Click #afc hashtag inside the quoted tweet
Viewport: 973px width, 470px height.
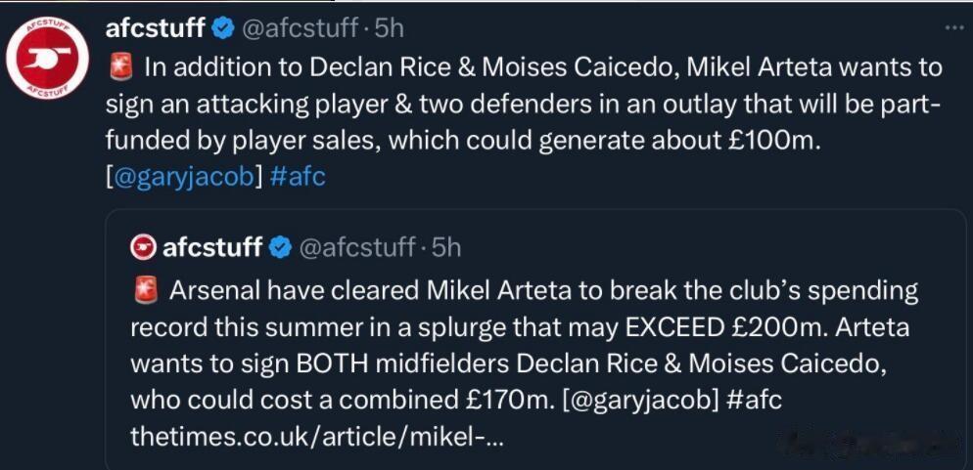pyautogui.click(x=754, y=401)
